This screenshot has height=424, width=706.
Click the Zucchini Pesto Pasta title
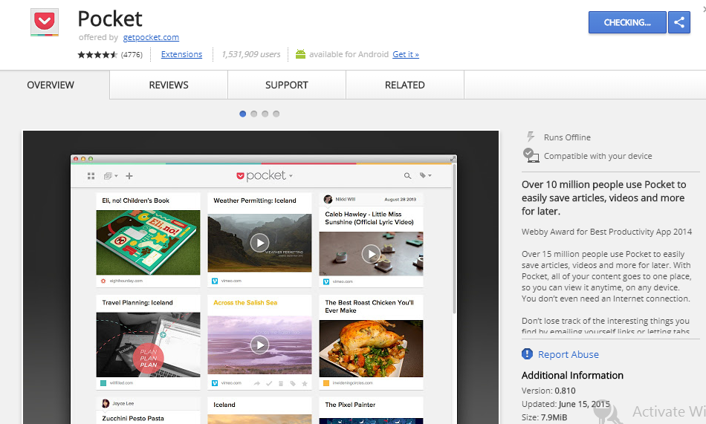[x=133, y=419]
